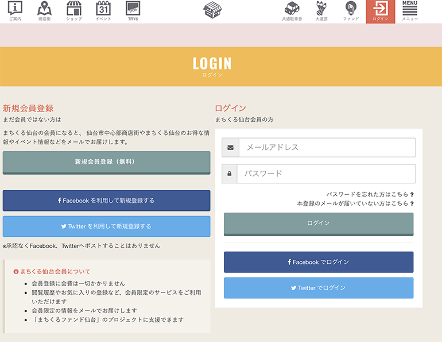Open the 本登録のメールが届いていない方はこちら link
Image resolution: width=442 pixels, height=342 pixels.
click(355, 203)
